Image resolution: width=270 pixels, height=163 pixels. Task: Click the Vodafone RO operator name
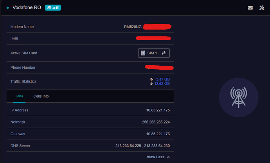pos(27,7)
